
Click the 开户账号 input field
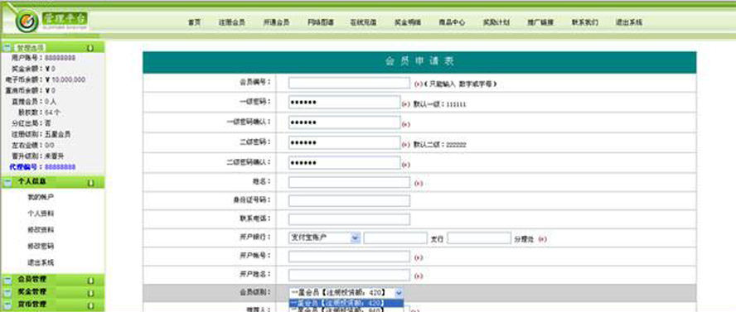[x=349, y=257]
